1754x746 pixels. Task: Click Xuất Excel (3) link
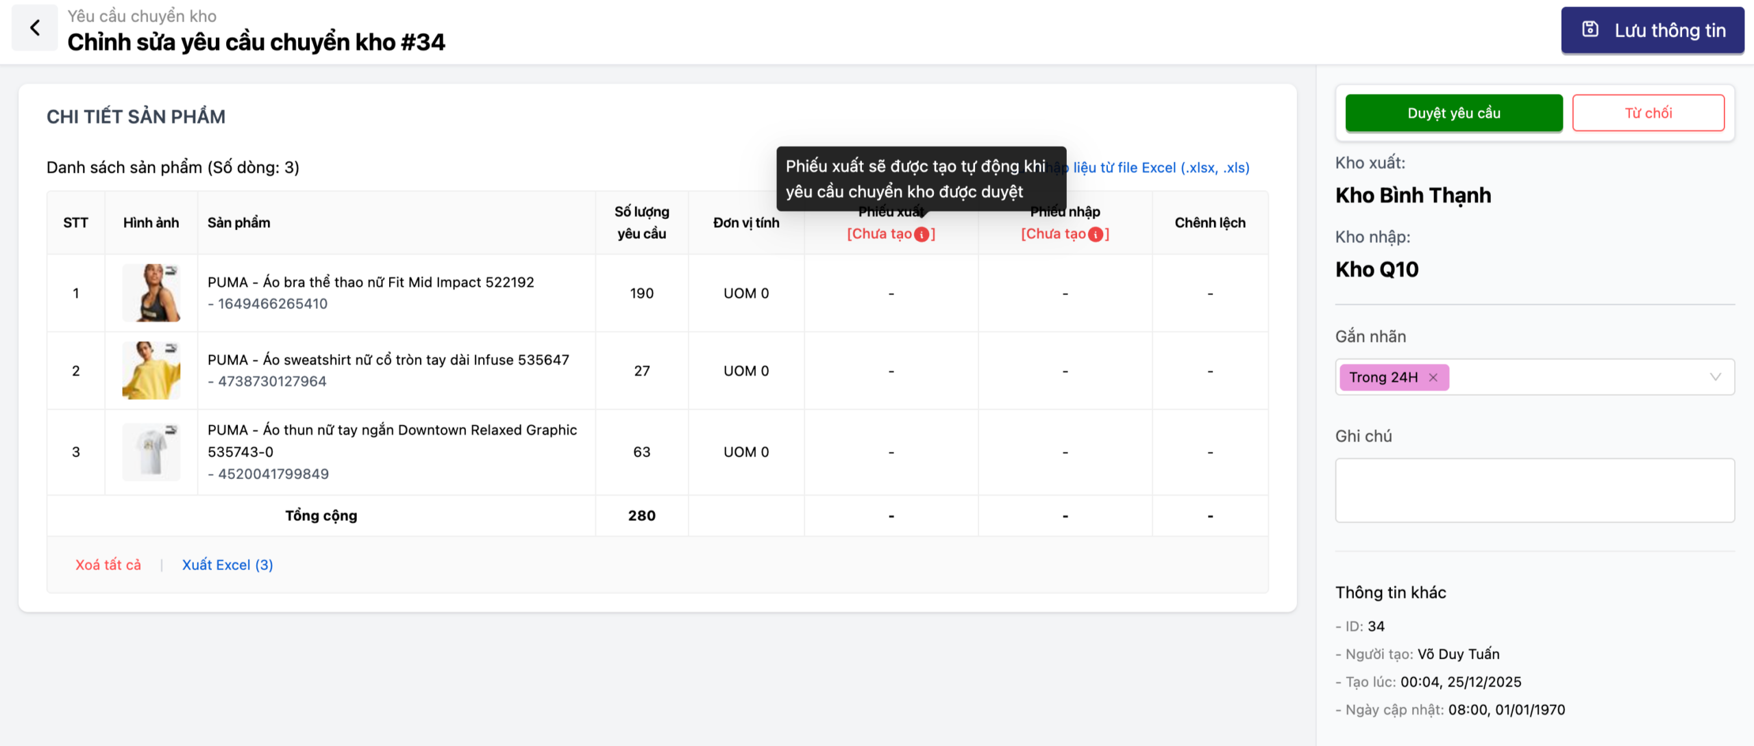227,565
